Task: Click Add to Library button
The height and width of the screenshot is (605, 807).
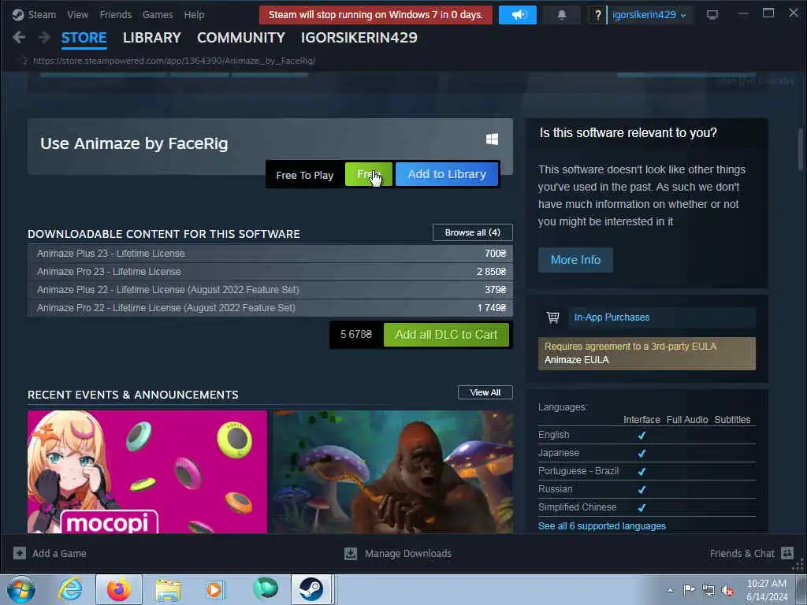Action: (447, 174)
